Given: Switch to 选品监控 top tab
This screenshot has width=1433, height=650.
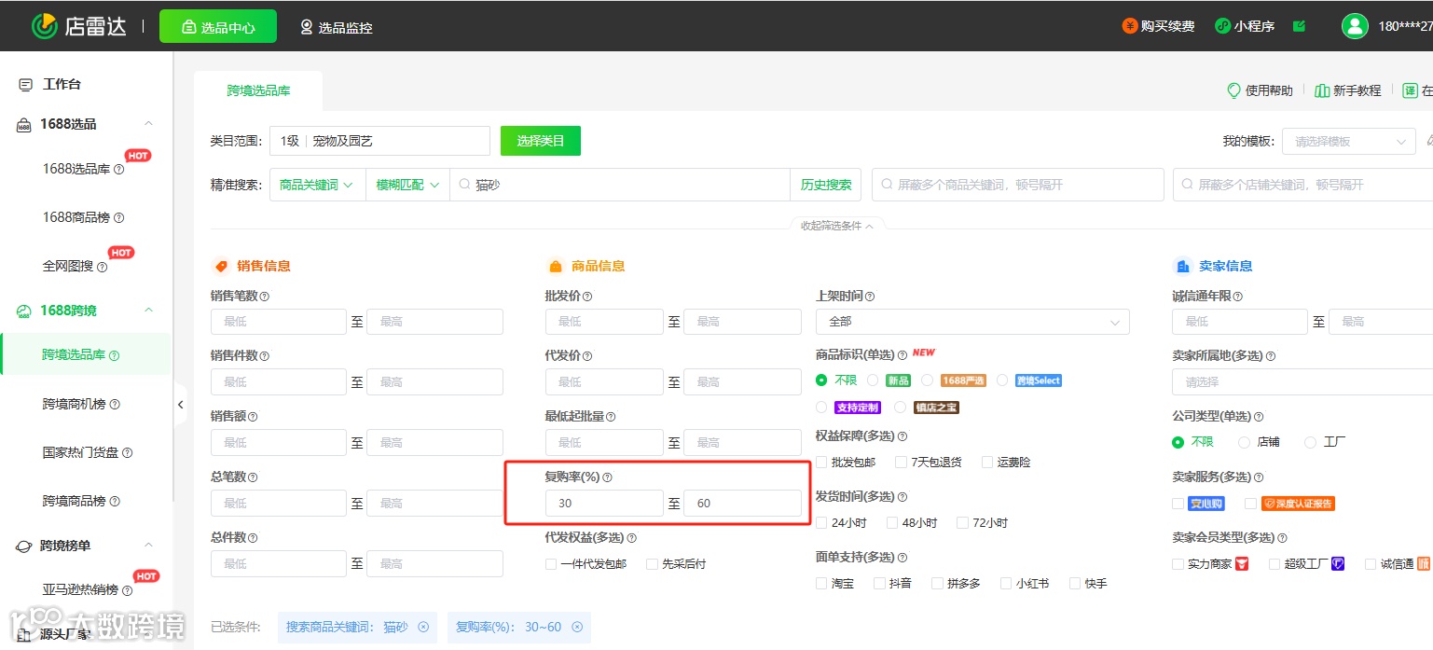Looking at the screenshot, I should click(336, 27).
